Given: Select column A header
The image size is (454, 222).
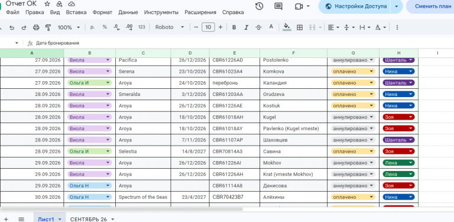Looking at the screenshot, I should point(32,53).
